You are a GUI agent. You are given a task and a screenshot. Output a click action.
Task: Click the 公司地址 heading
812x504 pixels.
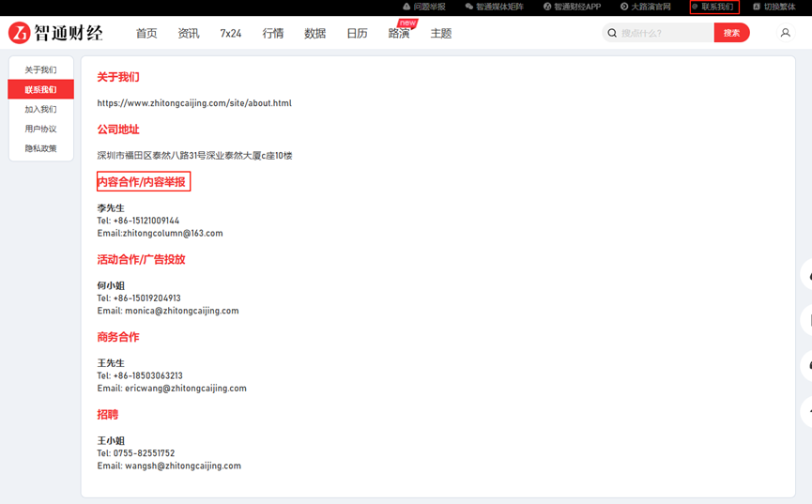click(118, 130)
